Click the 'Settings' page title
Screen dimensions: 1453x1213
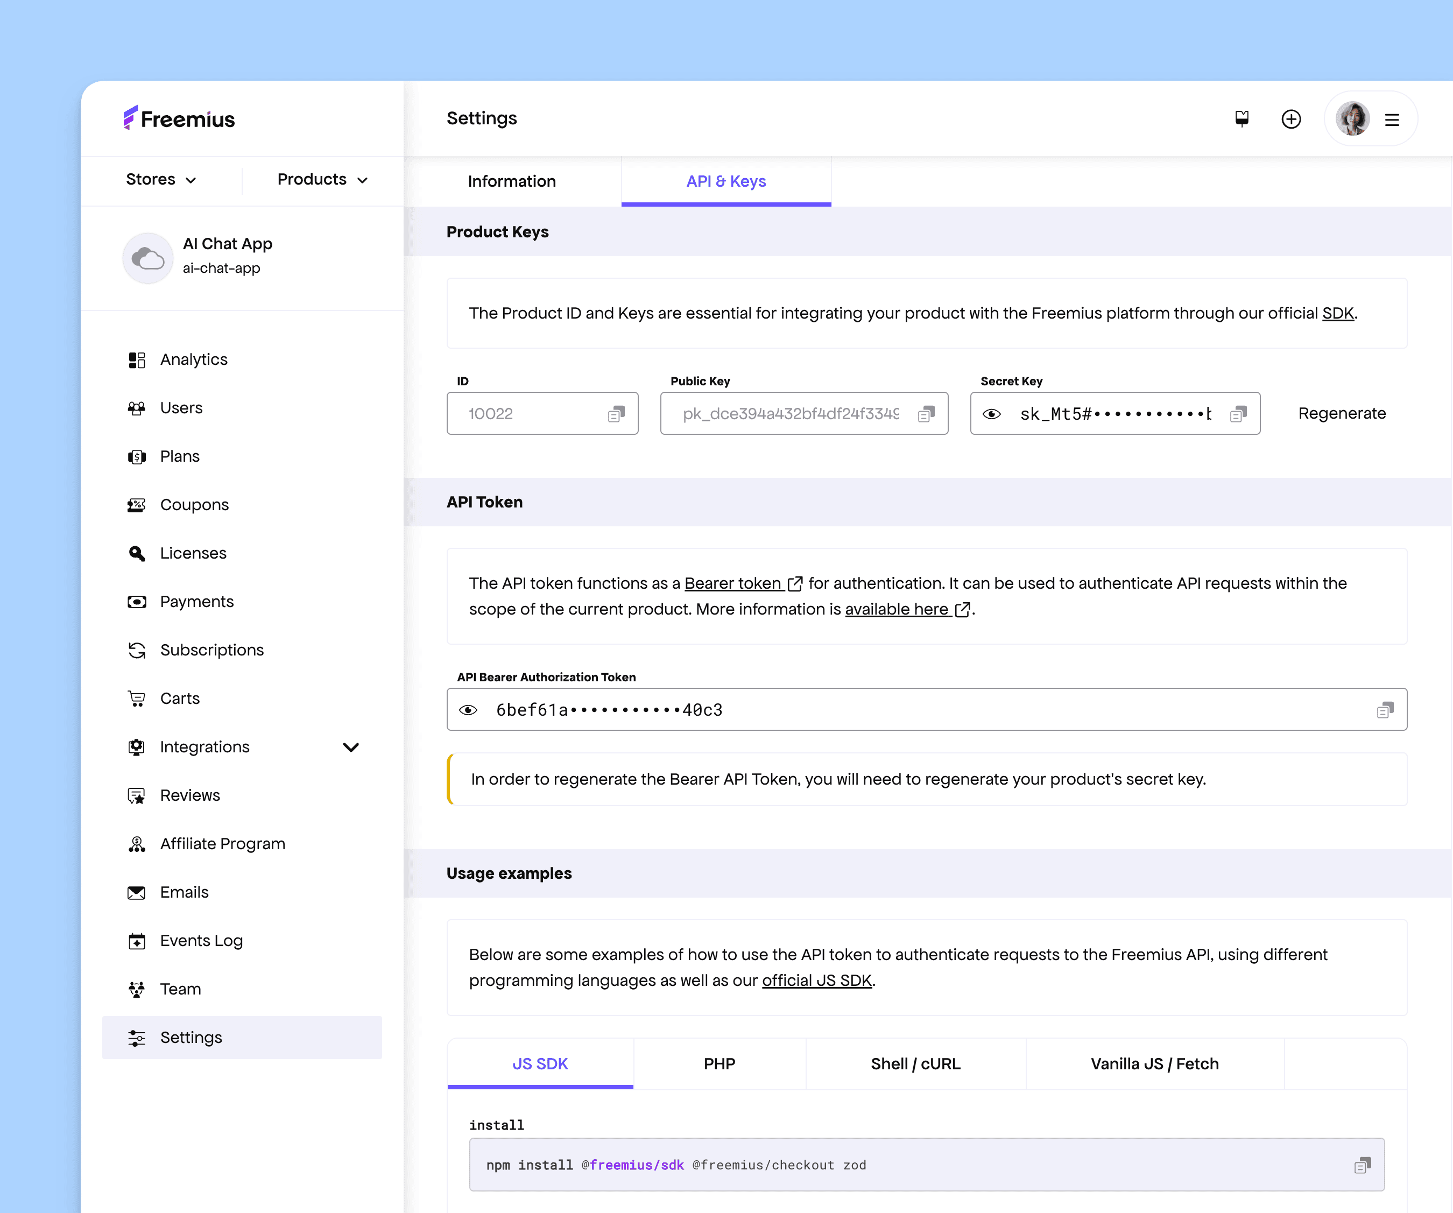click(482, 118)
